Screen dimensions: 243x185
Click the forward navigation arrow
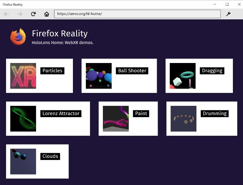pyautogui.click(x=20, y=14)
